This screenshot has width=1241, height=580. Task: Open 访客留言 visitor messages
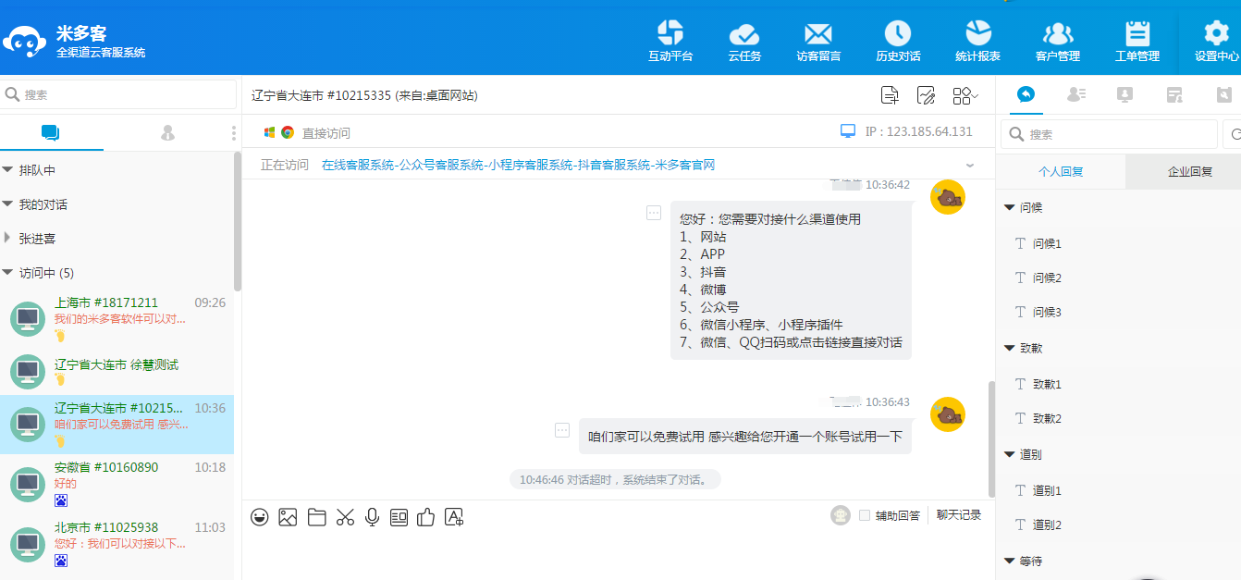pos(818,41)
